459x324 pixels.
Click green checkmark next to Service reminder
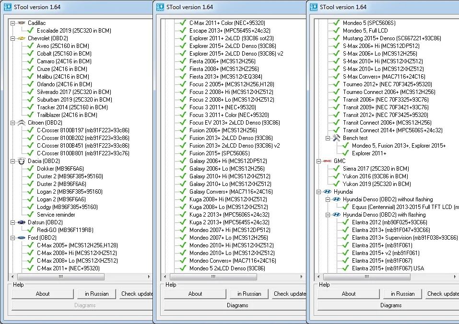30,215
